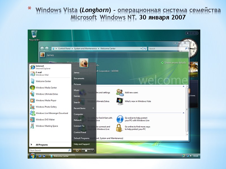Click inside the Start Search field

click(x=48, y=150)
